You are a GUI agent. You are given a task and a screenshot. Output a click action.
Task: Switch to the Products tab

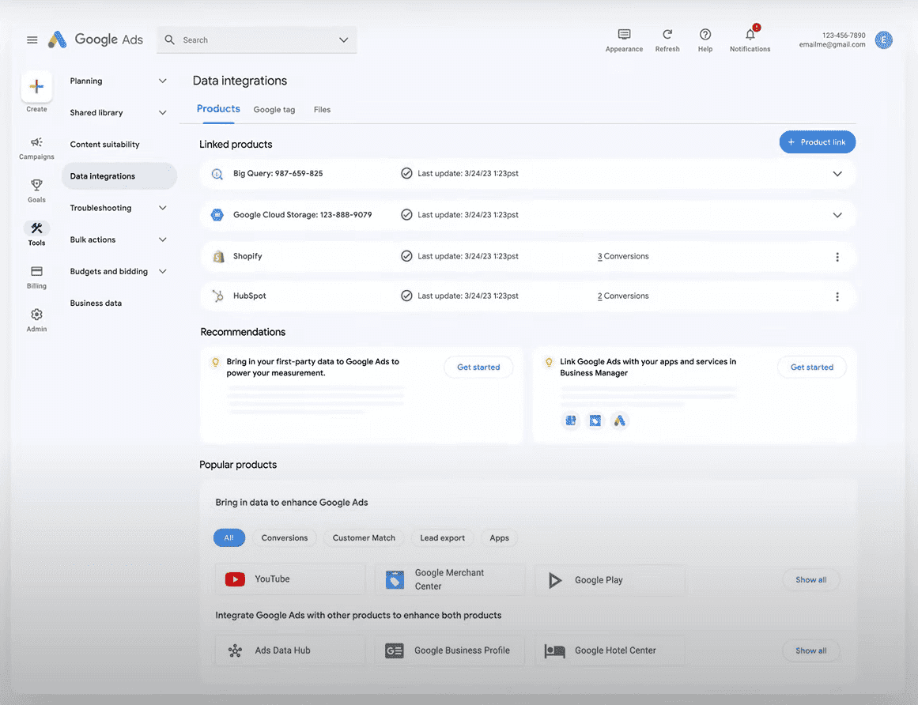click(x=218, y=109)
